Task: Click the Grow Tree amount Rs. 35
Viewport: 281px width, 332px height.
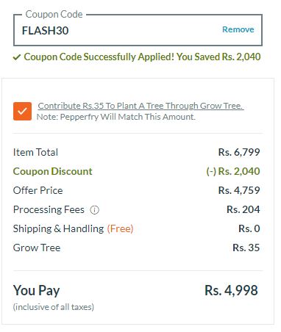Action: [246, 248]
